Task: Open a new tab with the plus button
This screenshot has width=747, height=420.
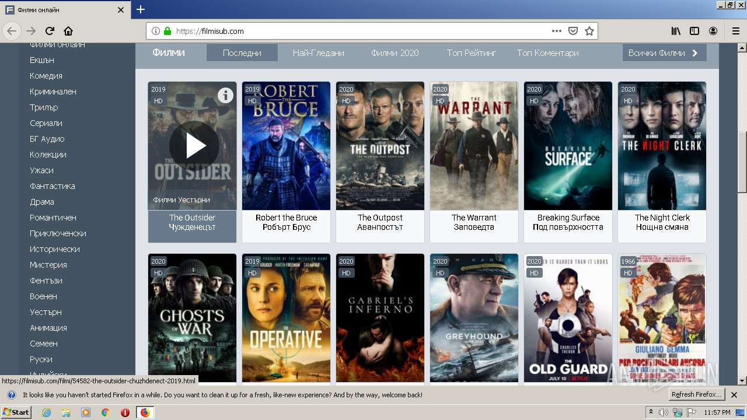Action: point(141,9)
